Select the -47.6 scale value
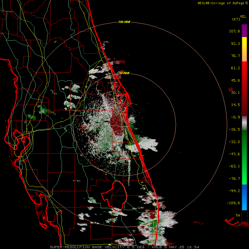Screen dimensions: 249x249 coord(234,154)
